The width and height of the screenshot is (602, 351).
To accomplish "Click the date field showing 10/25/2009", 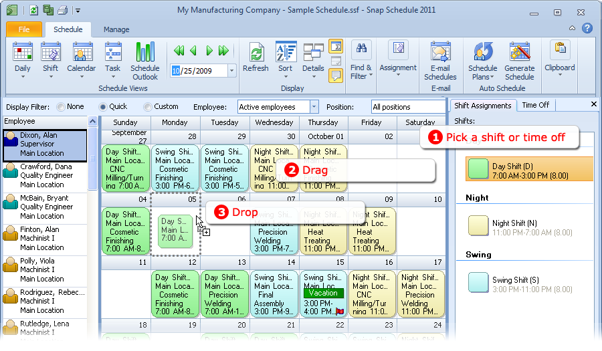I will click(x=199, y=71).
